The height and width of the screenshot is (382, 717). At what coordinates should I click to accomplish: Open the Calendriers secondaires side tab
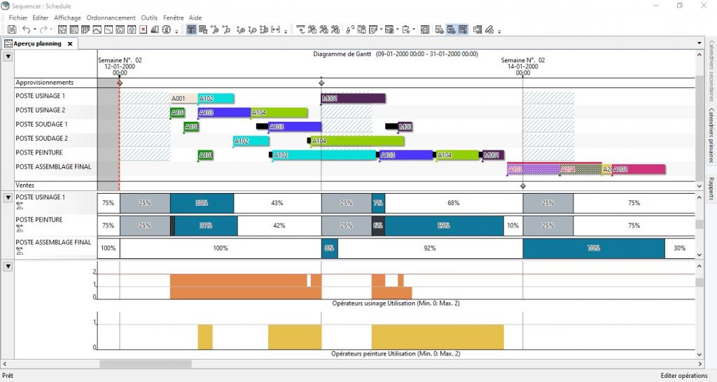tap(711, 71)
